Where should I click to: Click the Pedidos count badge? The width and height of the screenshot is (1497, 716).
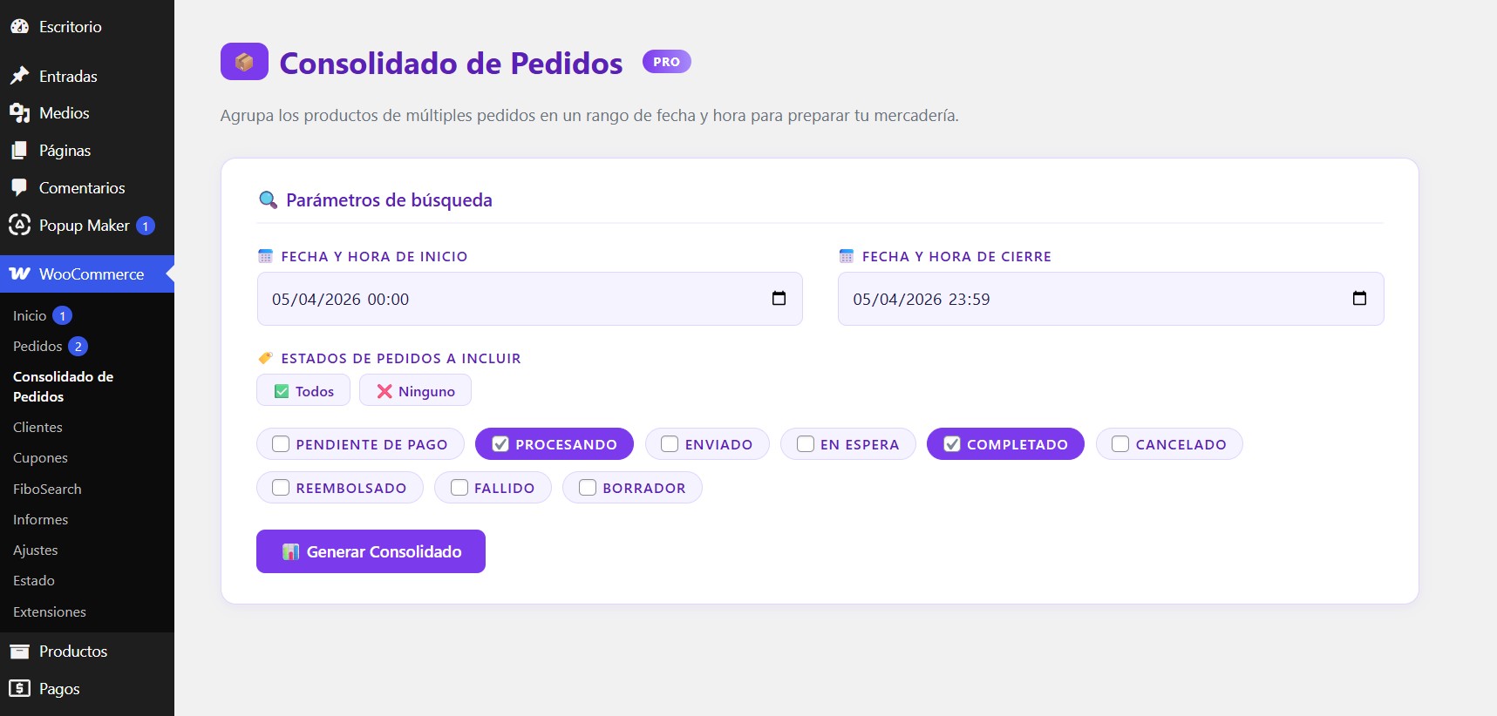[78, 347]
